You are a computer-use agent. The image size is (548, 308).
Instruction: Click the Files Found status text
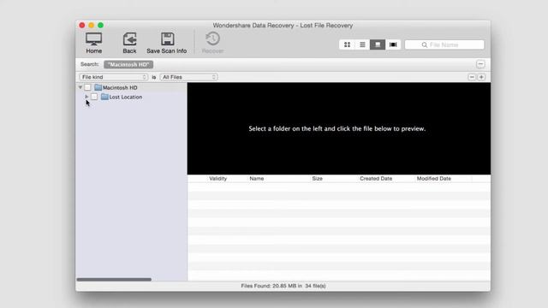pos(283,286)
